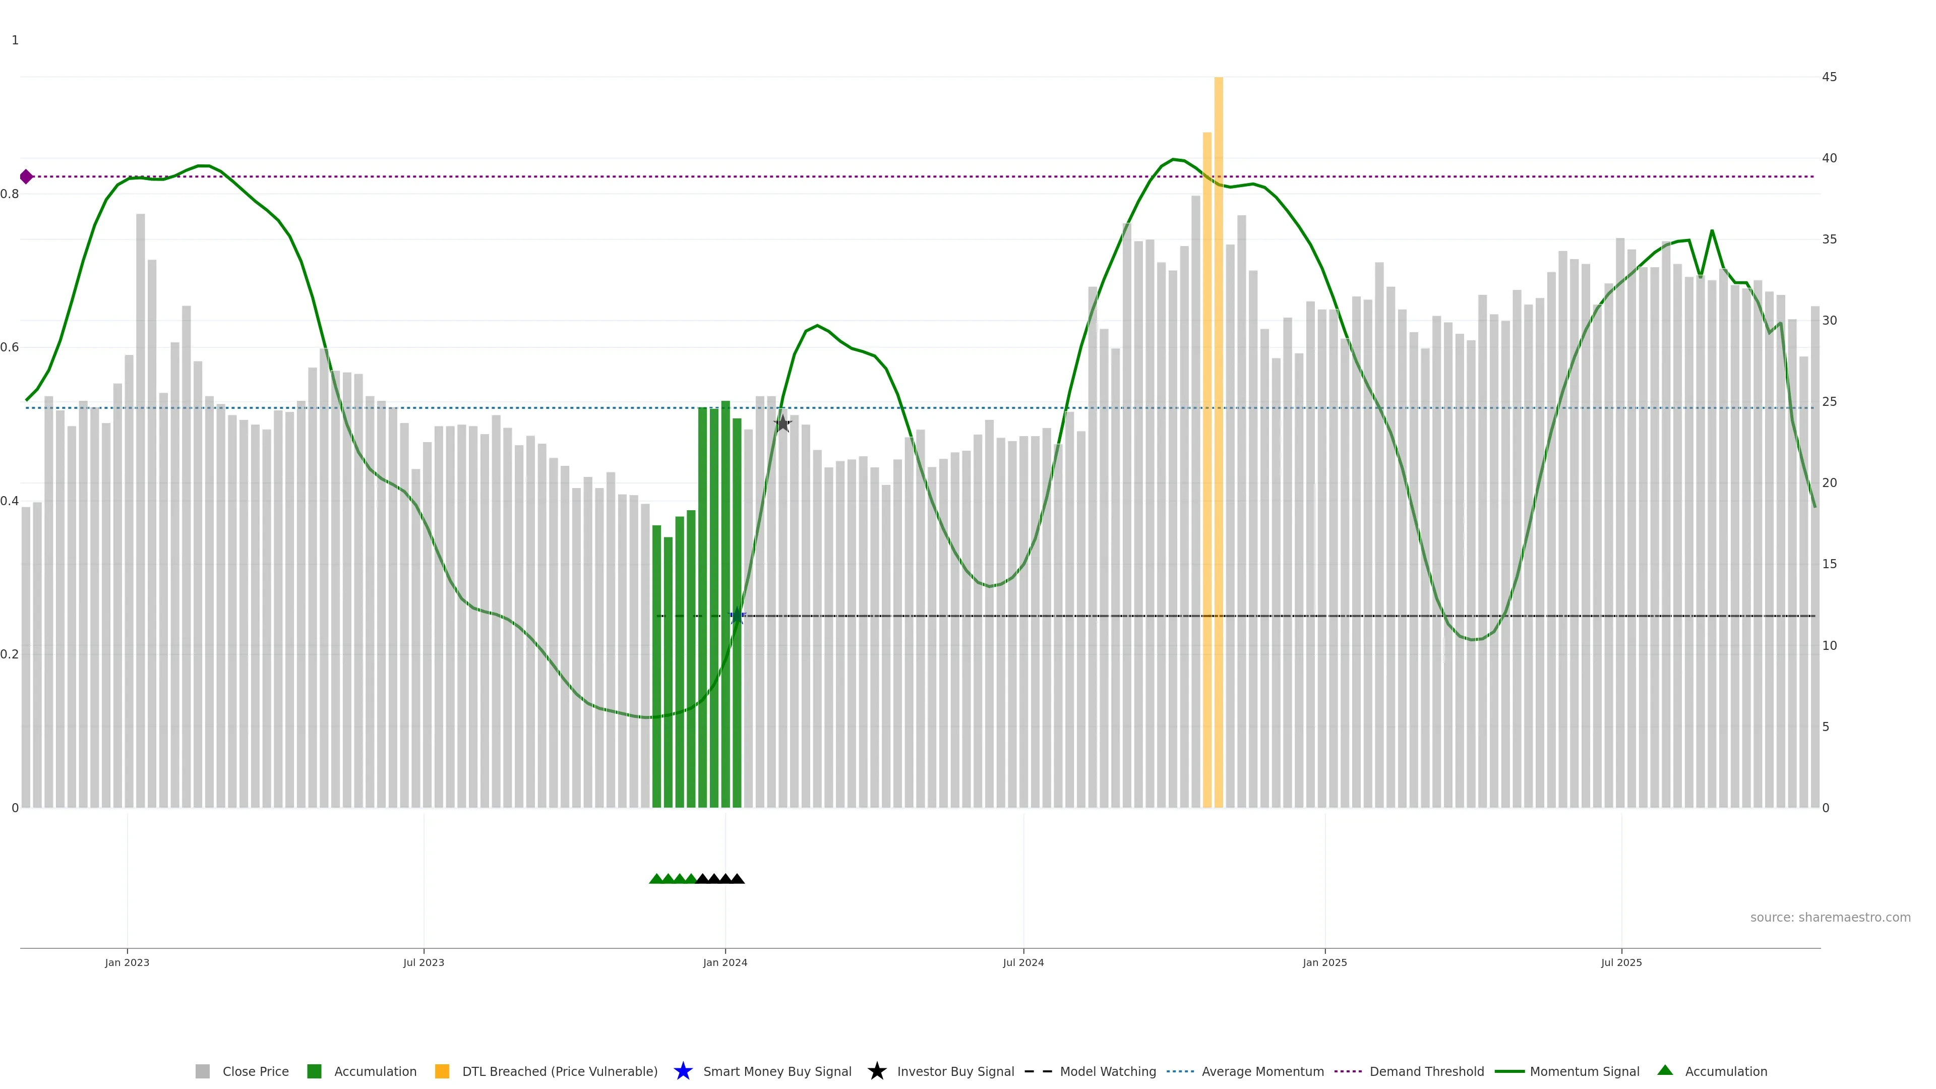This screenshot has height=1089, width=1936.
Task: Toggle the Momentum Signal legend entry
Action: coord(1584,1072)
